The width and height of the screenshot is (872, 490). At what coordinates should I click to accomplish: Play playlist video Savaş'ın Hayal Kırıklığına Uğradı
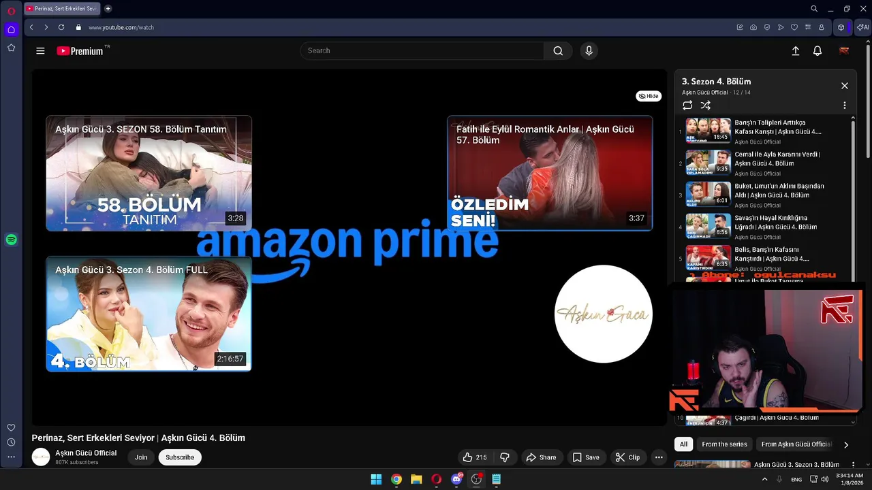764,227
